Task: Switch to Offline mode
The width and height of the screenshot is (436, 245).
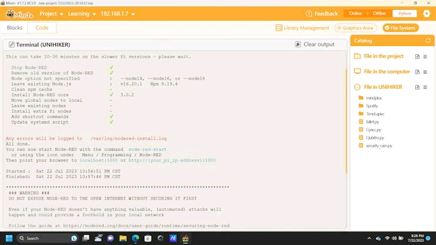Action: point(379,14)
